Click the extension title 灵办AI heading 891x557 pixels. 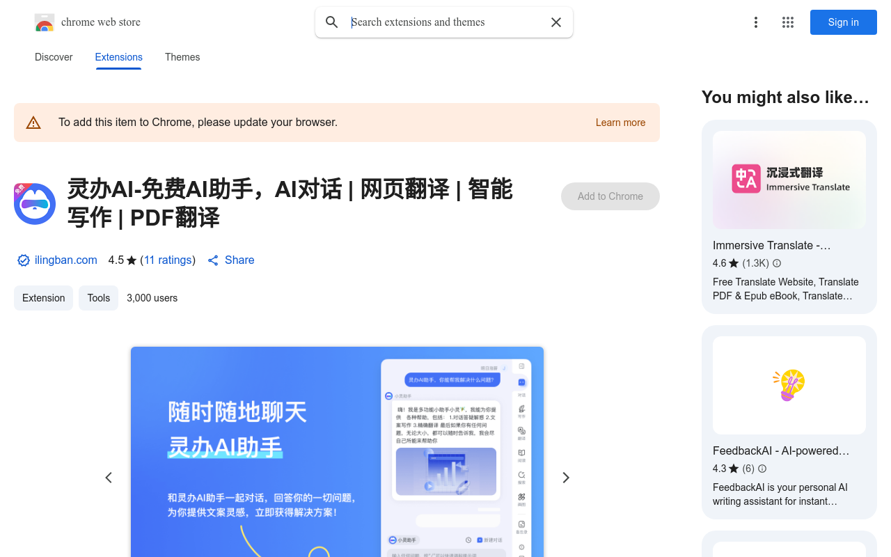[x=290, y=203]
